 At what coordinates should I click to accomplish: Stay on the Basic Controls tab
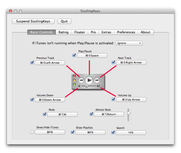[42, 32]
